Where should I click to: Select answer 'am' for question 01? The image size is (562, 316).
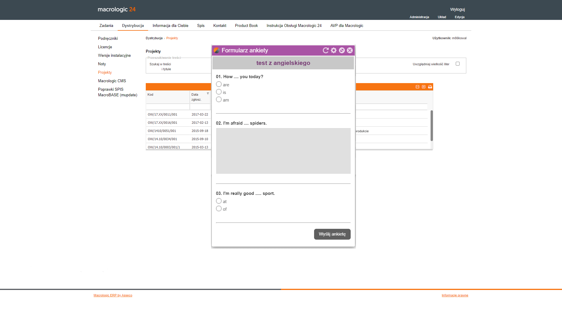point(219,99)
